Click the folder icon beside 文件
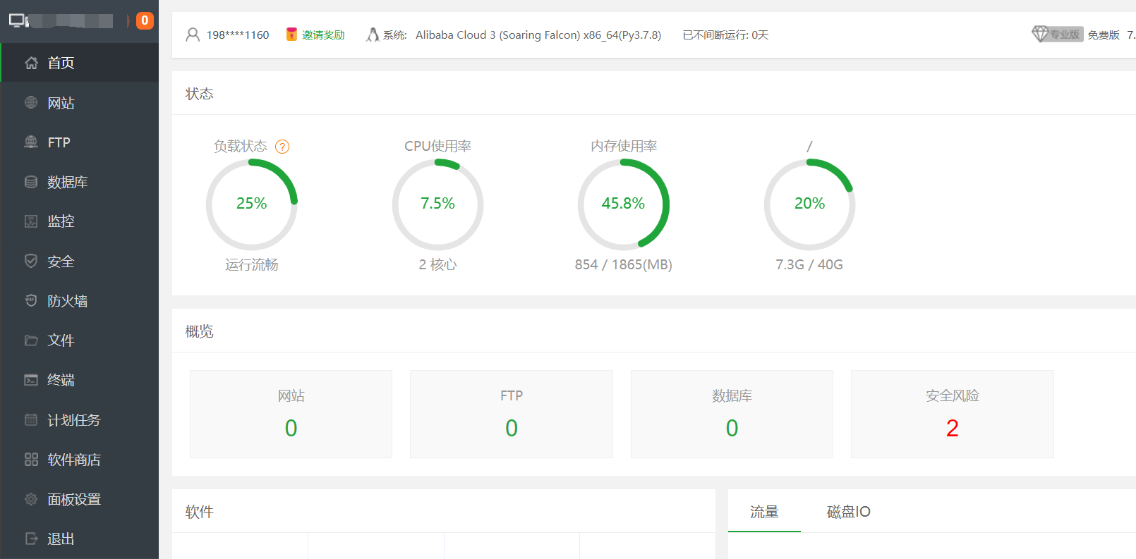This screenshot has height=559, width=1136. click(x=31, y=340)
